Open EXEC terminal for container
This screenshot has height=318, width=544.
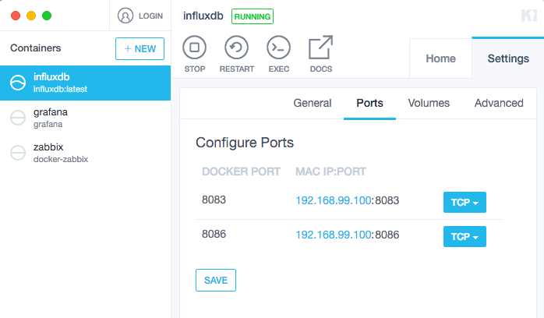278,54
